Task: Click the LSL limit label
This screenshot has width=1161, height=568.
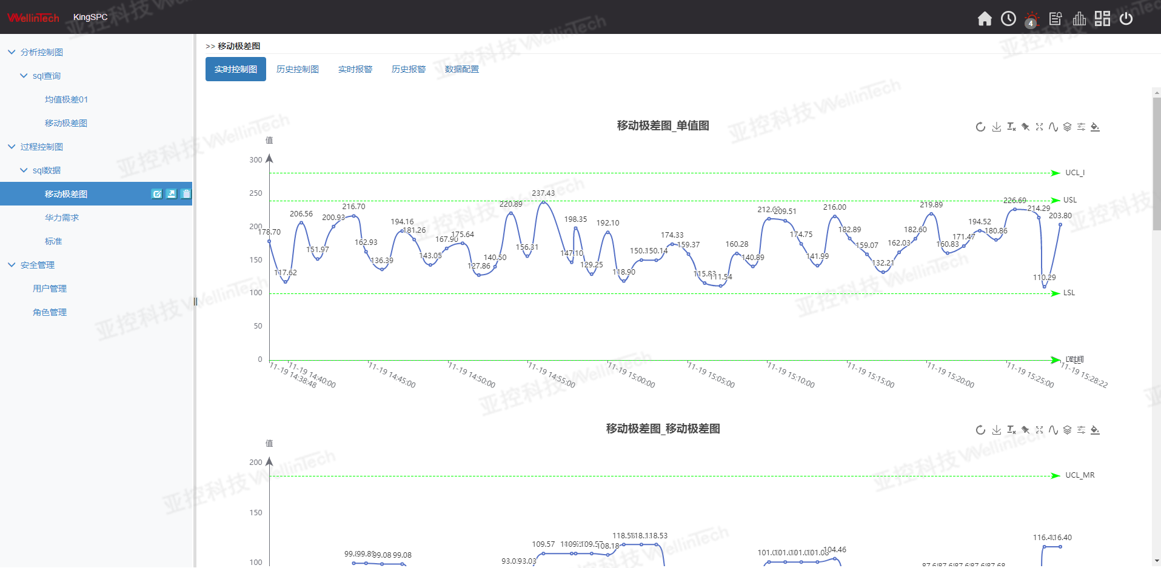Action: (1069, 293)
